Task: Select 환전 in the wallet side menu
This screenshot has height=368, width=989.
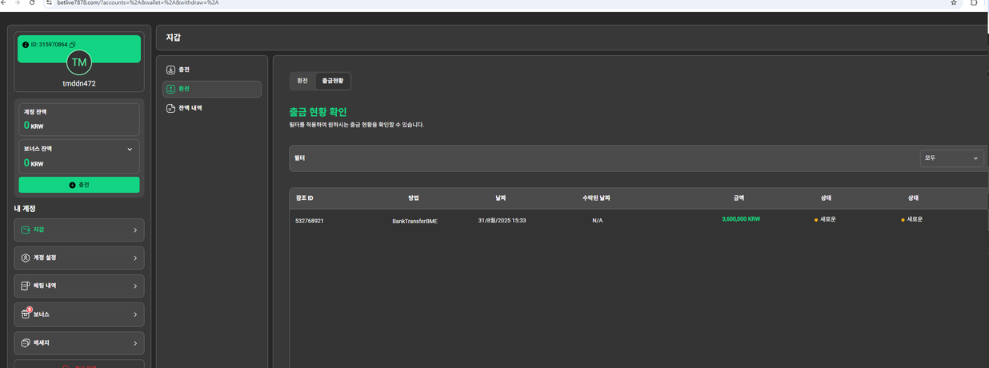Action: 211,89
